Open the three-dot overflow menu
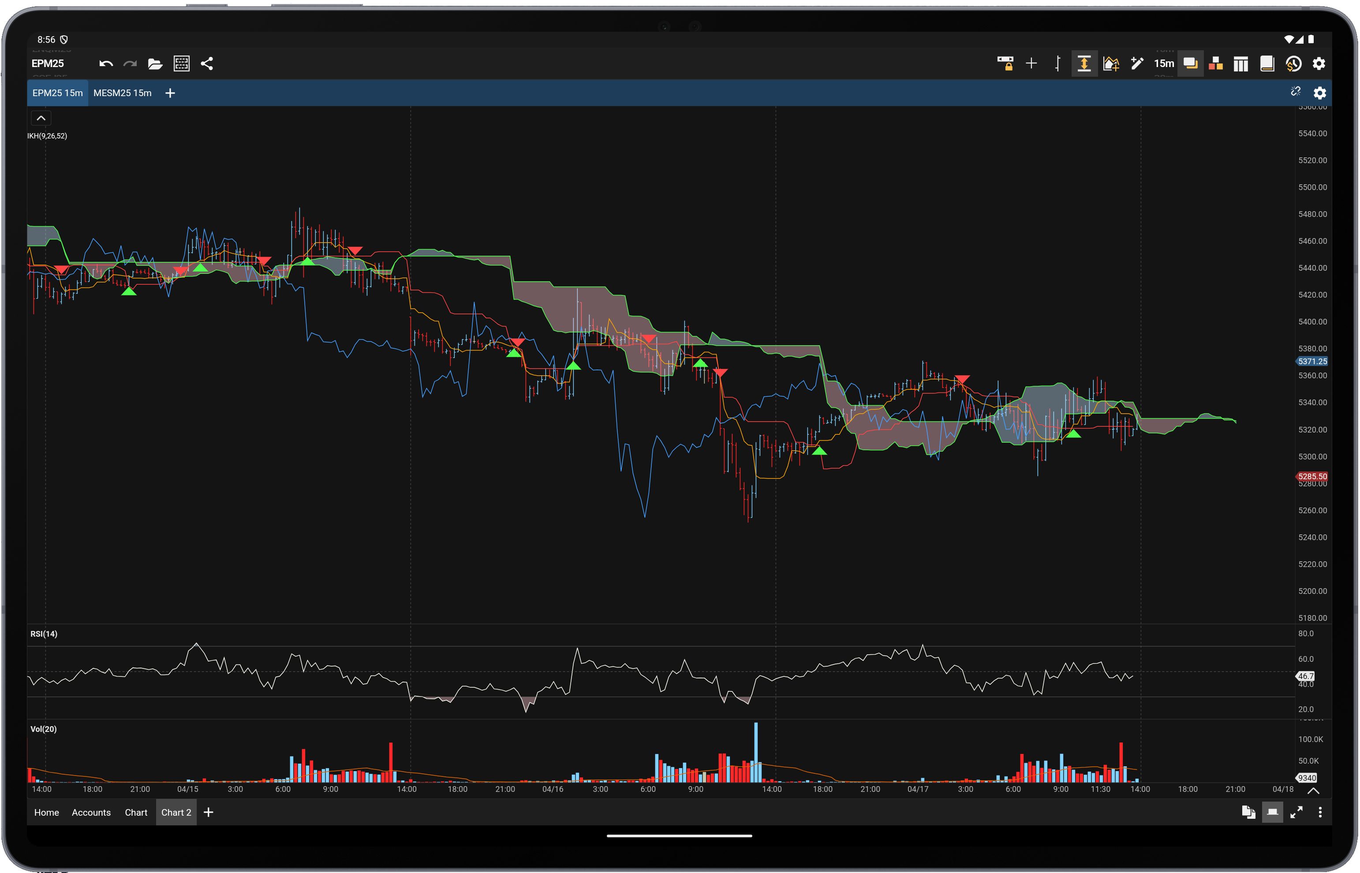The height and width of the screenshot is (873, 1360). click(1320, 812)
